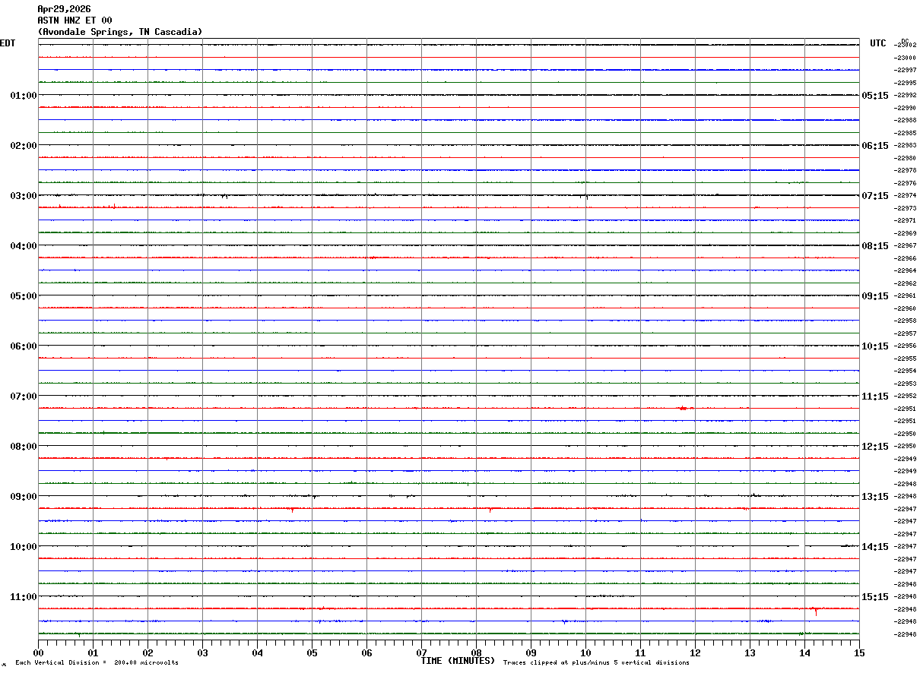Select the 10:00 EDT row label
Viewport: 920px width, 673px height.
tap(23, 547)
